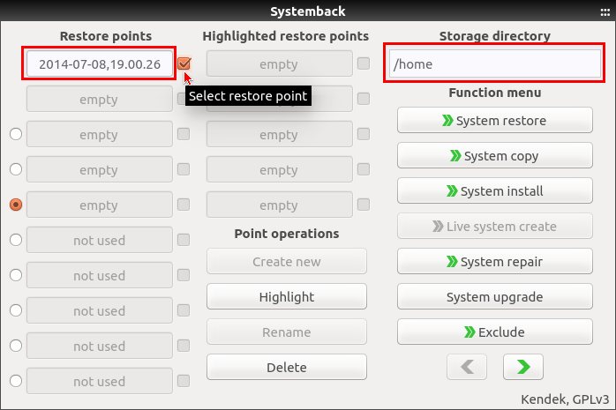Image resolution: width=616 pixels, height=410 pixels.
Task: Select the currently active orange radio button
Action: pyautogui.click(x=15, y=205)
